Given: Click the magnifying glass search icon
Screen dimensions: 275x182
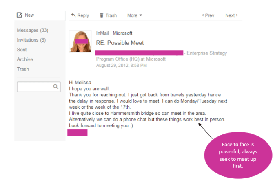Looking at the screenshot, I should pyautogui.click(x=56, y=87).
